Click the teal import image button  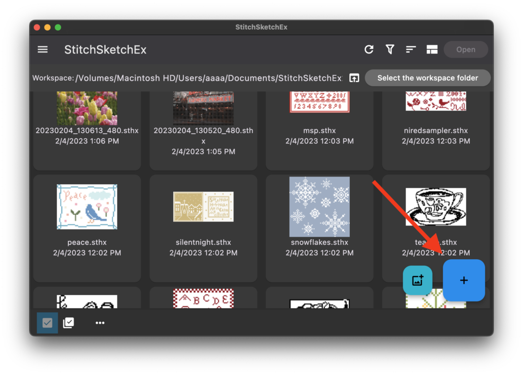click(x=417, y=280)
